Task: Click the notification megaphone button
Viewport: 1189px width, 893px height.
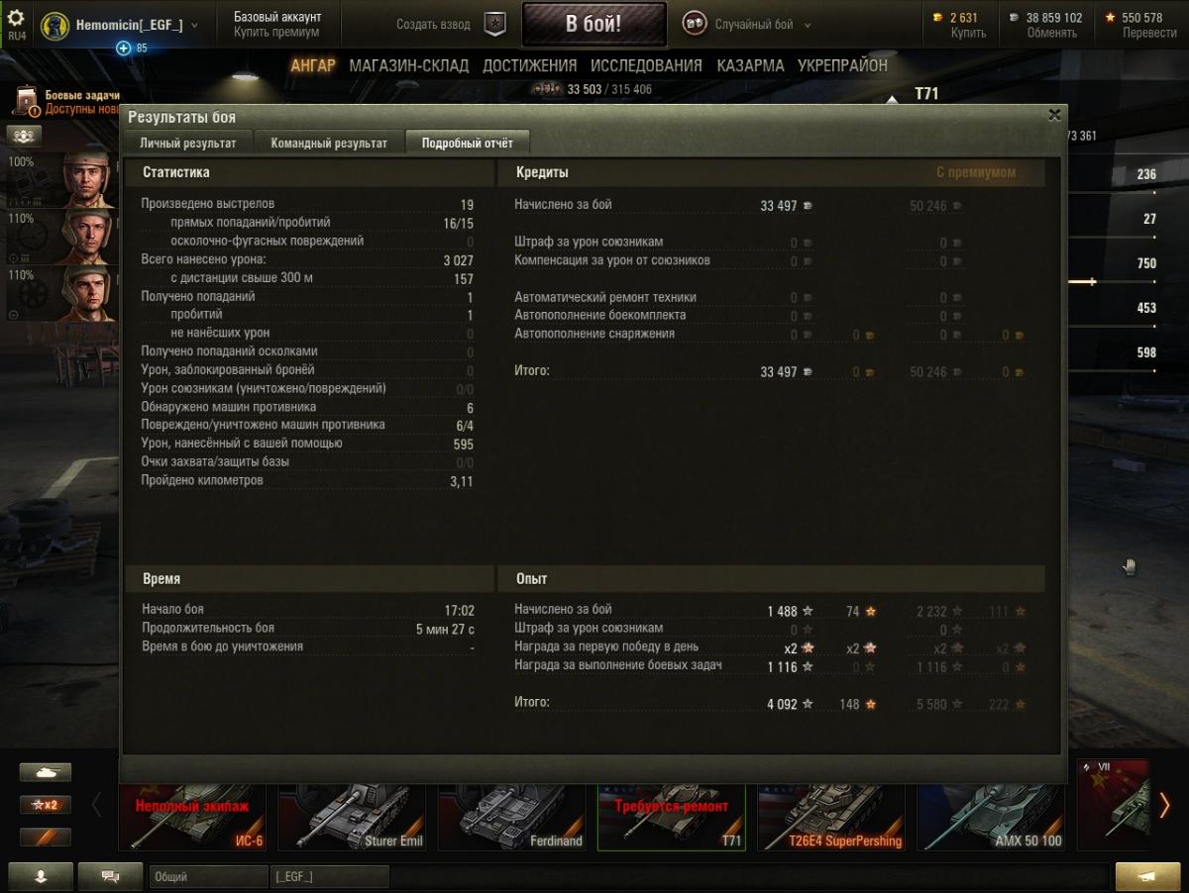Action: (1147, 876)
